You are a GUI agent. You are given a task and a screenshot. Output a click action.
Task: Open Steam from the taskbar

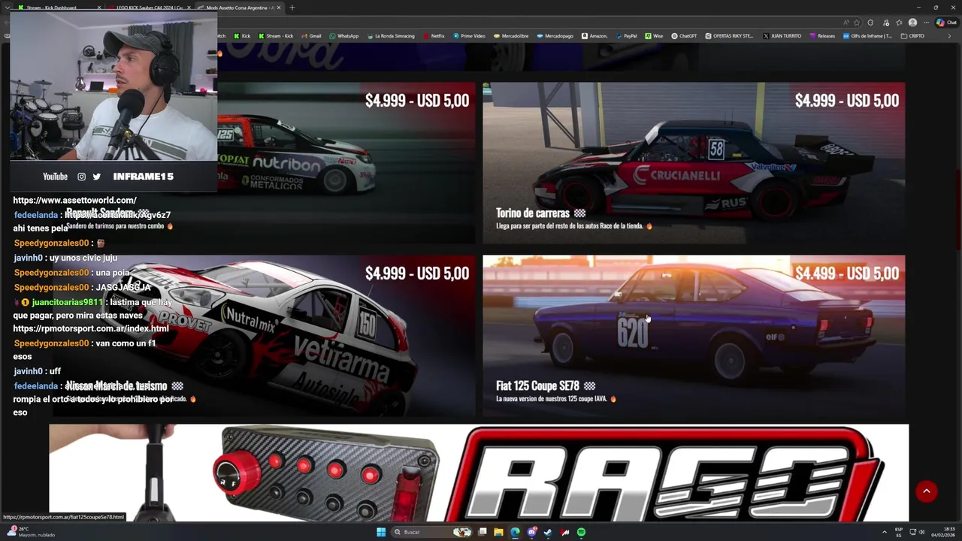click(548, 532)
